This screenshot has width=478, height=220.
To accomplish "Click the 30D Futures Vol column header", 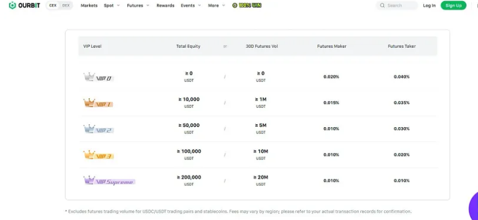I will pyautogui.click(x=262, y=46).
